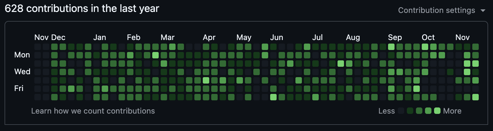Screen dimensions: 493x131
Task: Click the dark empty legend swatch beside Less
Action: coord(401,111)
